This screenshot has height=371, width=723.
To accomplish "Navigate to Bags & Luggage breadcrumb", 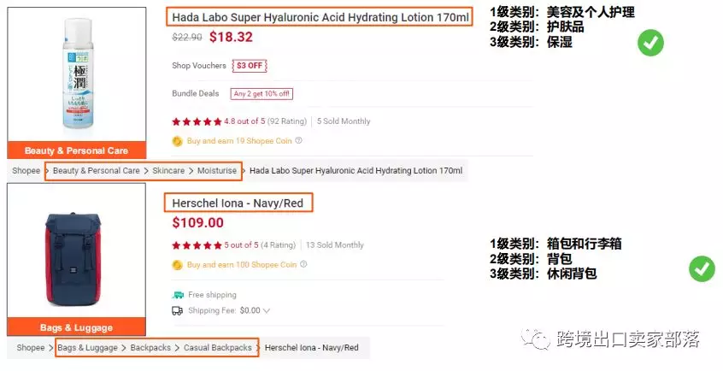I will tap(88, 348).
